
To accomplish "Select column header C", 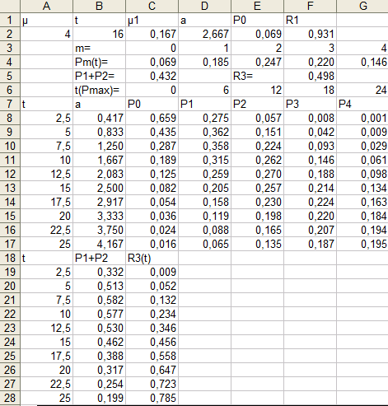I will [152, 6].
